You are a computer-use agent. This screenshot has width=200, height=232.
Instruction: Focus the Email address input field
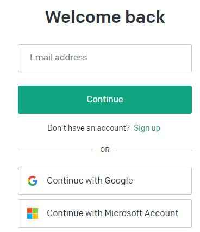105,58
